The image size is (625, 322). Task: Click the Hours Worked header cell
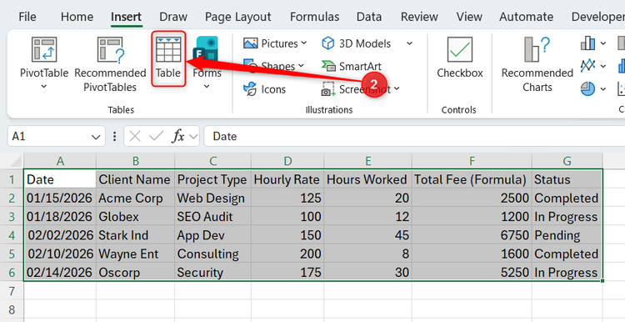coord(367,179)
